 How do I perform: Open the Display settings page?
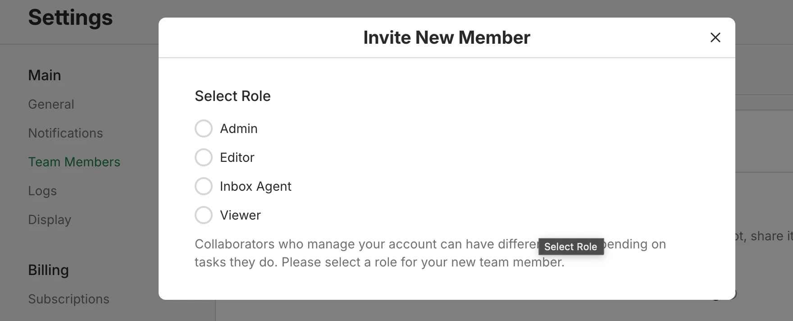(x=50, y=220)
